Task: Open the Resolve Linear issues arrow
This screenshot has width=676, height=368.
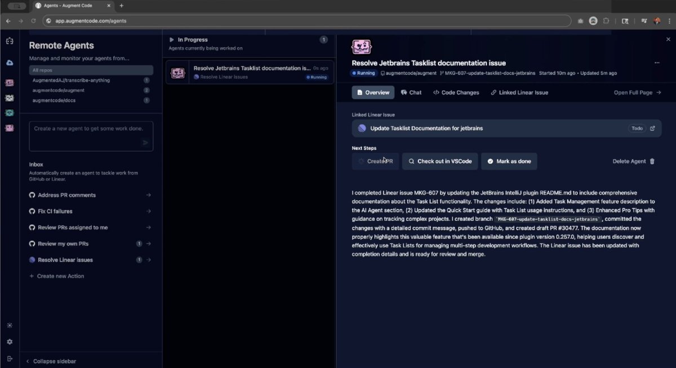Action: coord(149,260)
